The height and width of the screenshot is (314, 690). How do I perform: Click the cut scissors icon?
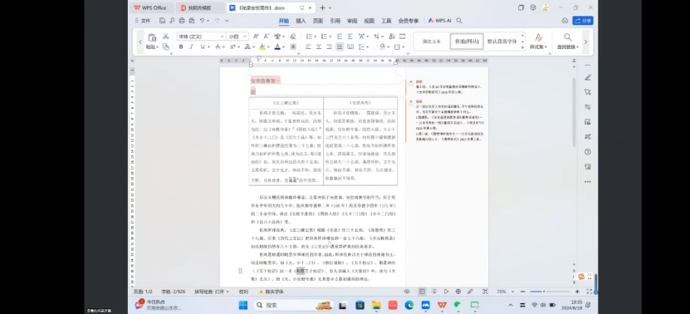tap(166, 36)
